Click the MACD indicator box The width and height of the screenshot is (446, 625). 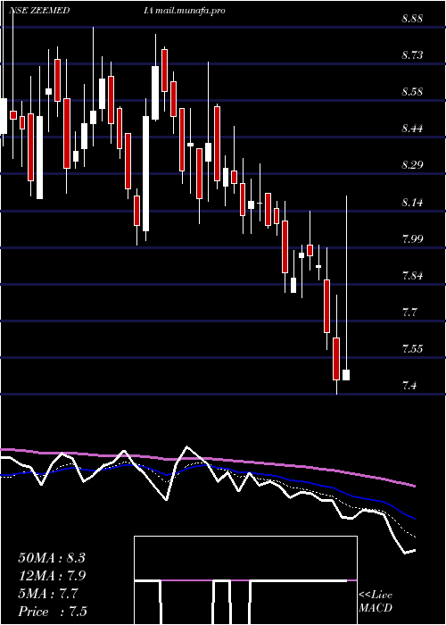[x=245, y=580]
